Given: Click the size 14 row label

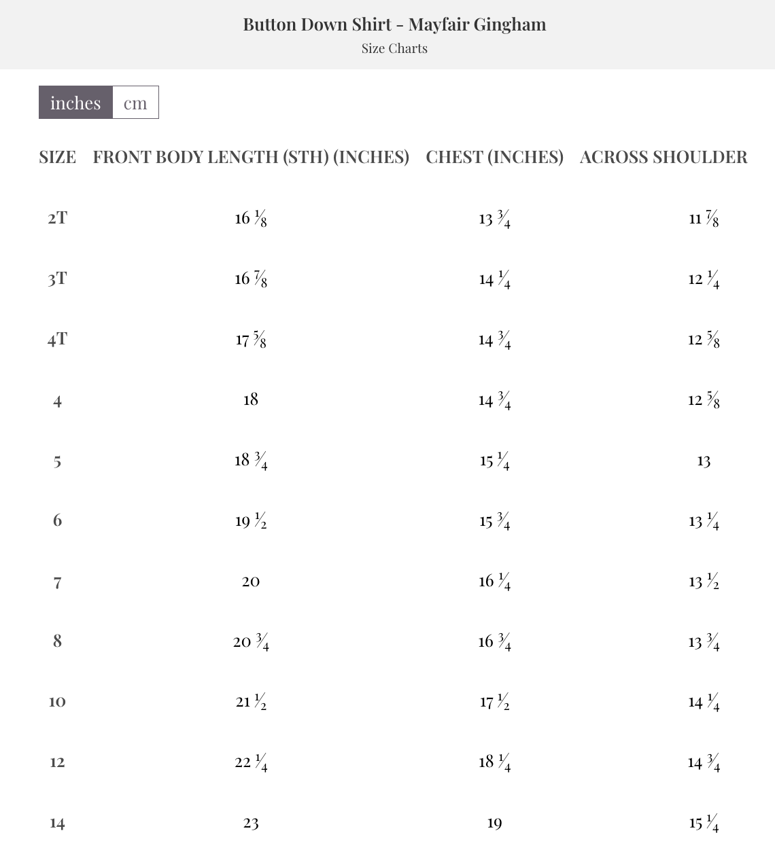Looking at the screenshot, I should 57,823.
